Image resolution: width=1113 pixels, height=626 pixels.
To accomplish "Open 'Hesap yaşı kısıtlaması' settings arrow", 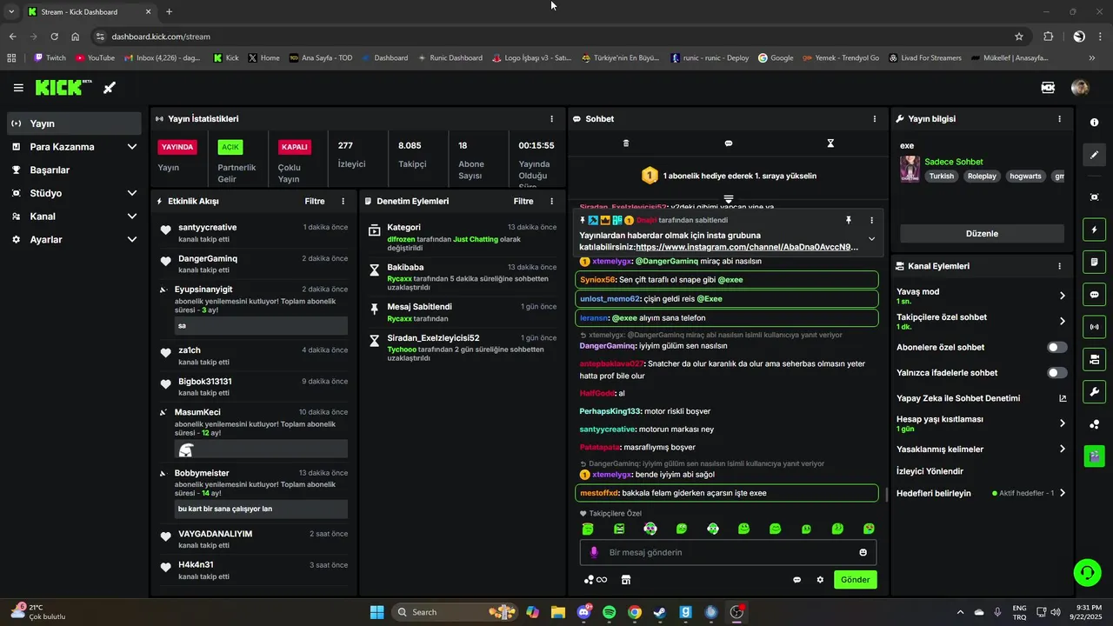I will pyautogui.click(x=1062, y=423).
